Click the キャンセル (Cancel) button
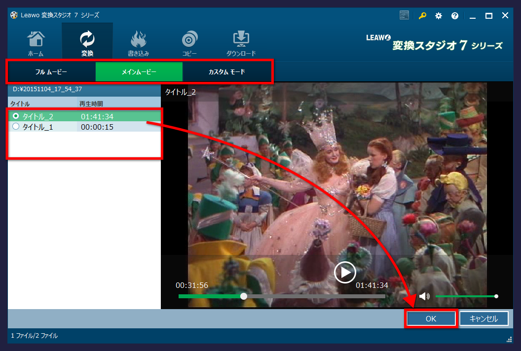521x351 pixels. pos(484,319)
